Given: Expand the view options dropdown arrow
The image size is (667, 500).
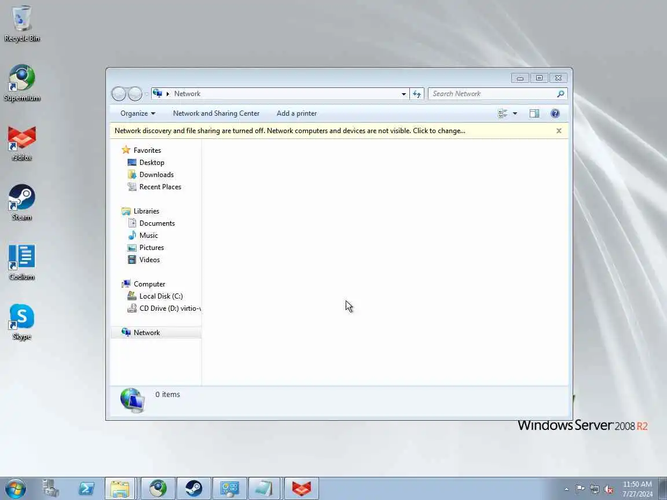Looking at the screenshot, I should tap(515, 113).
